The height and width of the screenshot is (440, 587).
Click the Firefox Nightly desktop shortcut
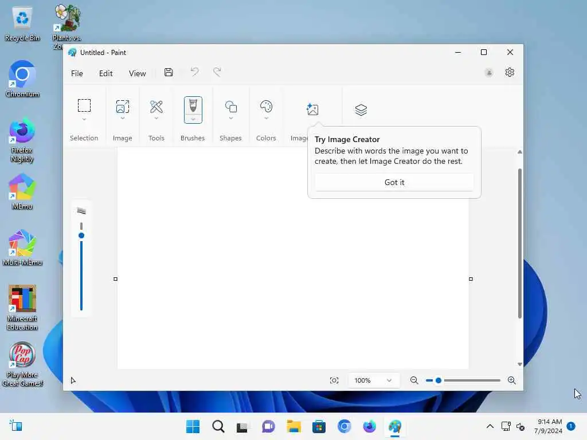click(22, 140)
